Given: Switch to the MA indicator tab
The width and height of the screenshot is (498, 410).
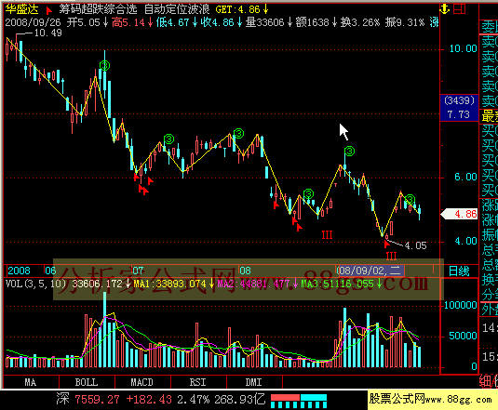Looking at the screenshot, I should 31,382.
